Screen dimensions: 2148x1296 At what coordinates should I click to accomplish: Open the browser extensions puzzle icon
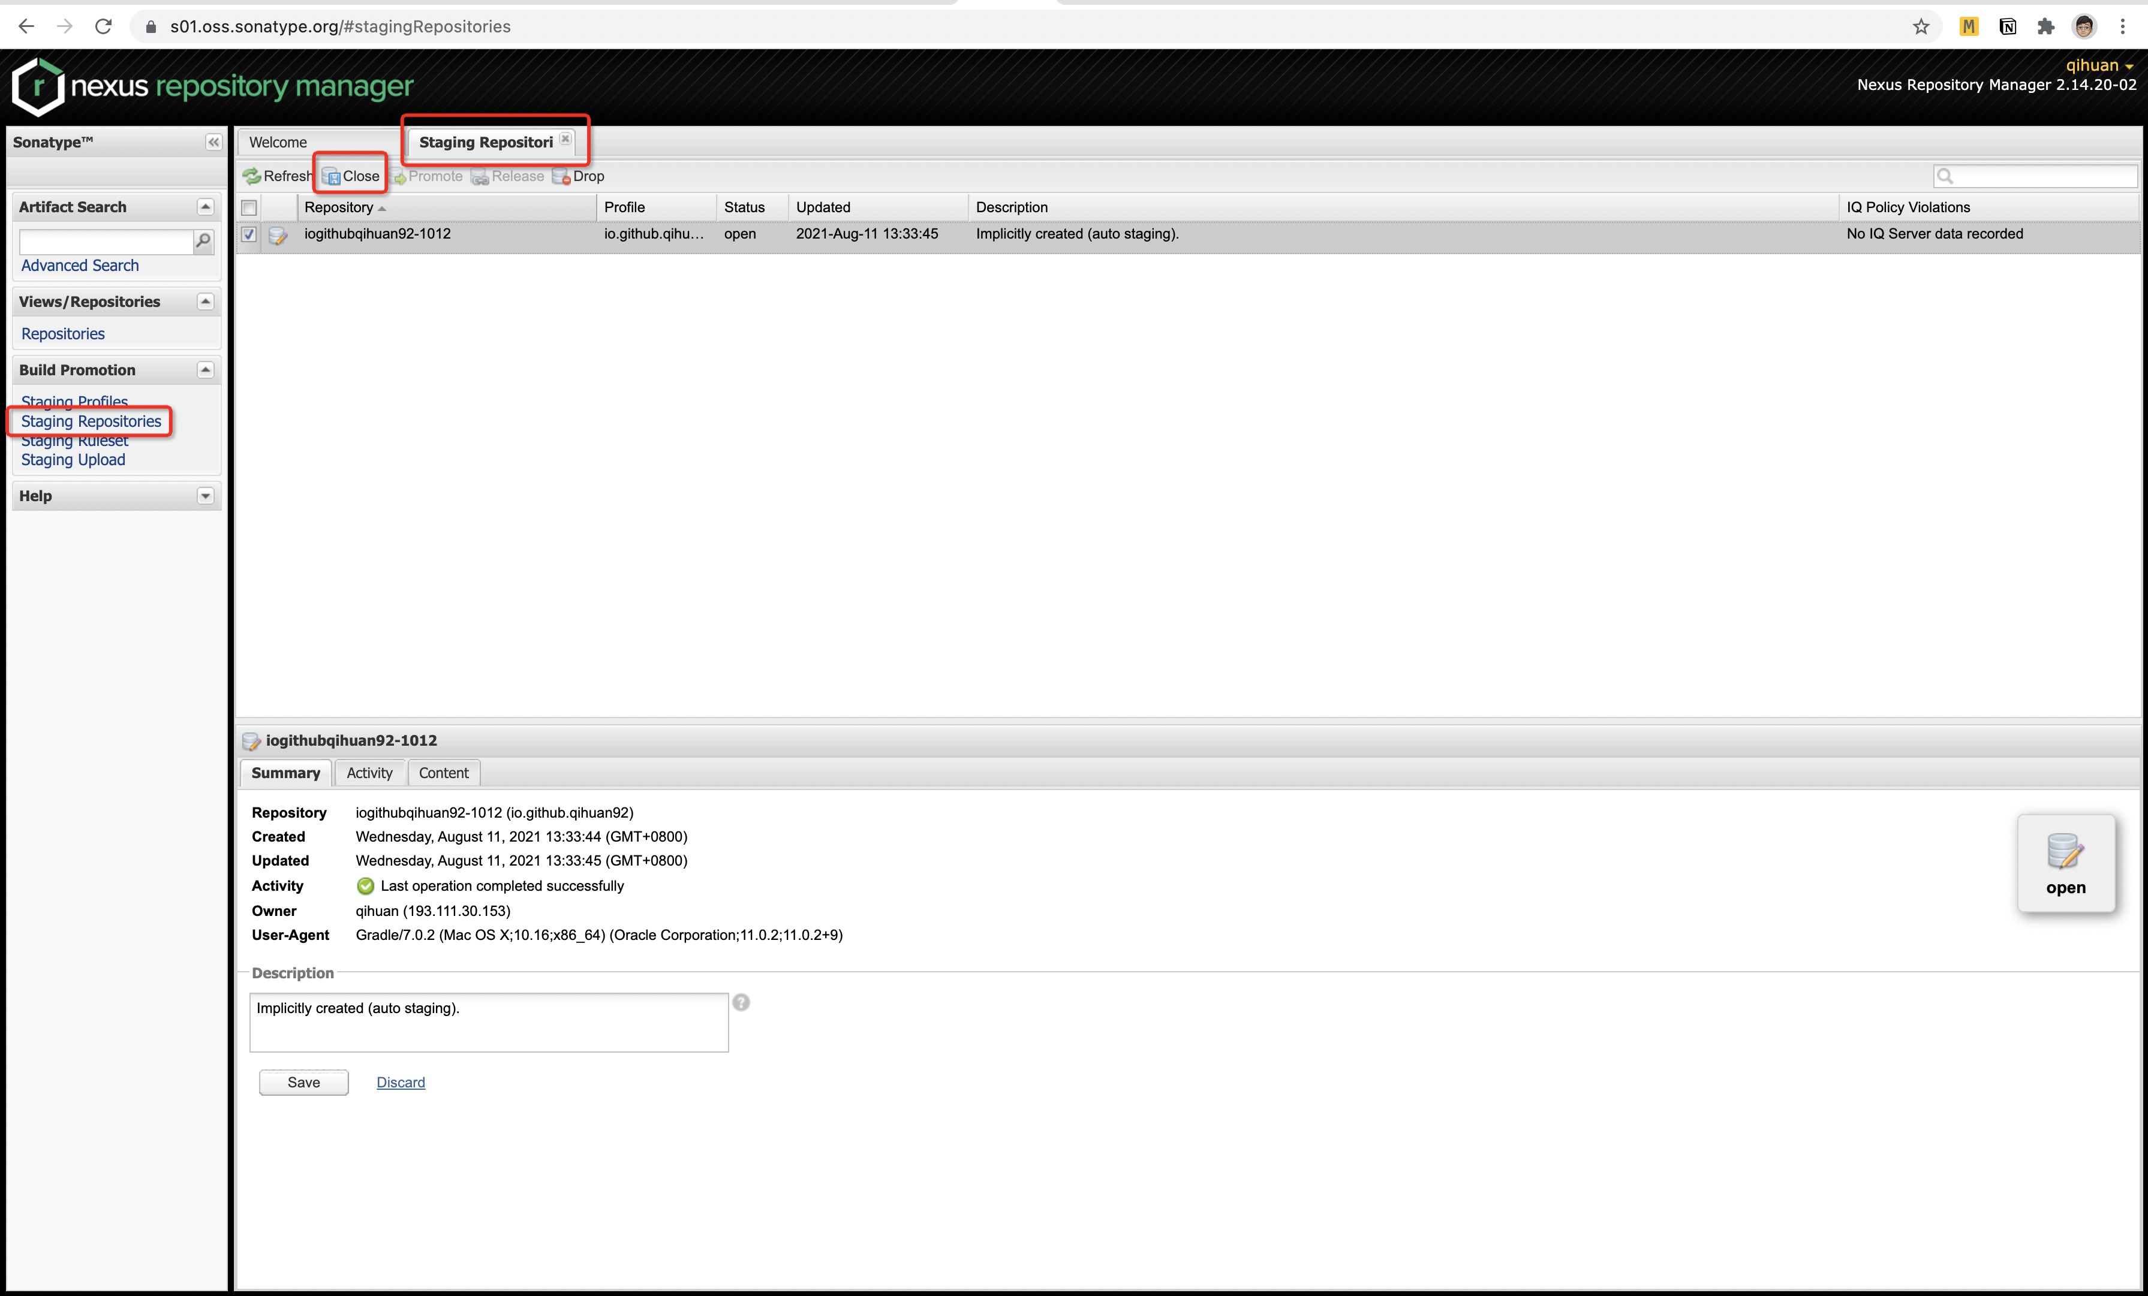[x=2046, y=26]
